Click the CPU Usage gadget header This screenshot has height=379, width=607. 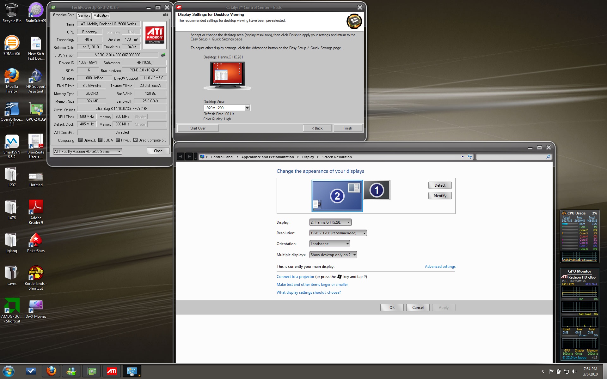coord(579,213)
